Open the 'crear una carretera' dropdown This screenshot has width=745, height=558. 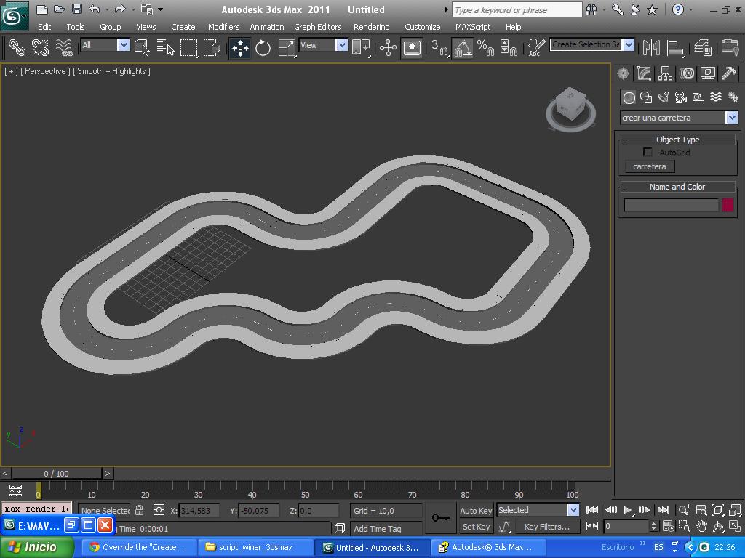[x=731, y=118]
